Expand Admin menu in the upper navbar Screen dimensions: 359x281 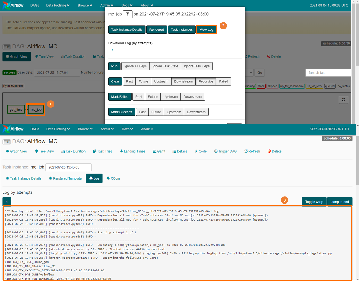[107, 6]
